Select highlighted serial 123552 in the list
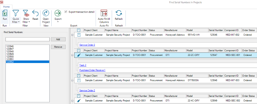257x104 pixels. pos(27,62)
